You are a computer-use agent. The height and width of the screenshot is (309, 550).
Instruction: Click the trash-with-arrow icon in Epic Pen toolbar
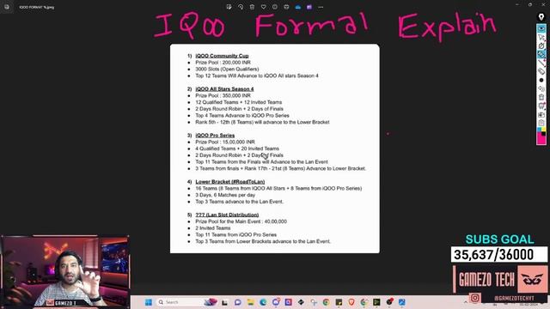541,106
